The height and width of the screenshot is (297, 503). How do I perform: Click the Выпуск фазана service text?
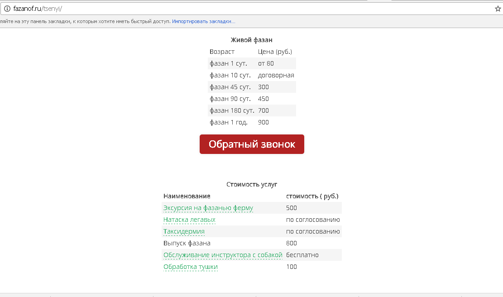tap(187, 243)
